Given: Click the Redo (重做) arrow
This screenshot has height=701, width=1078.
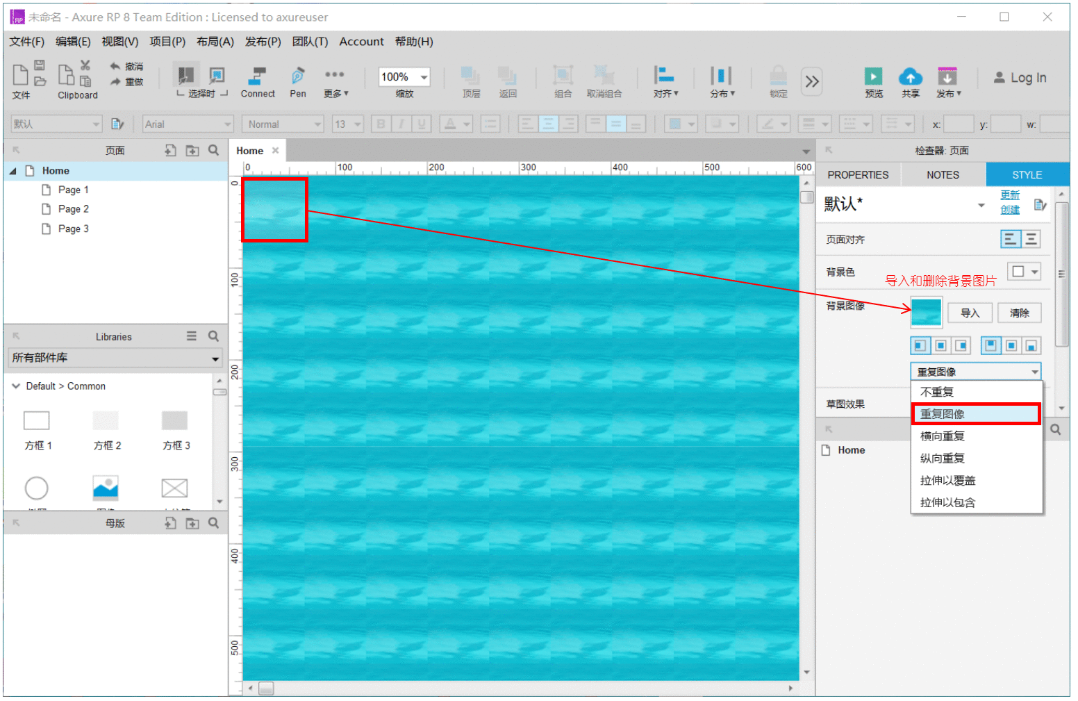Looking at the screenshot, I should point(115,81).
